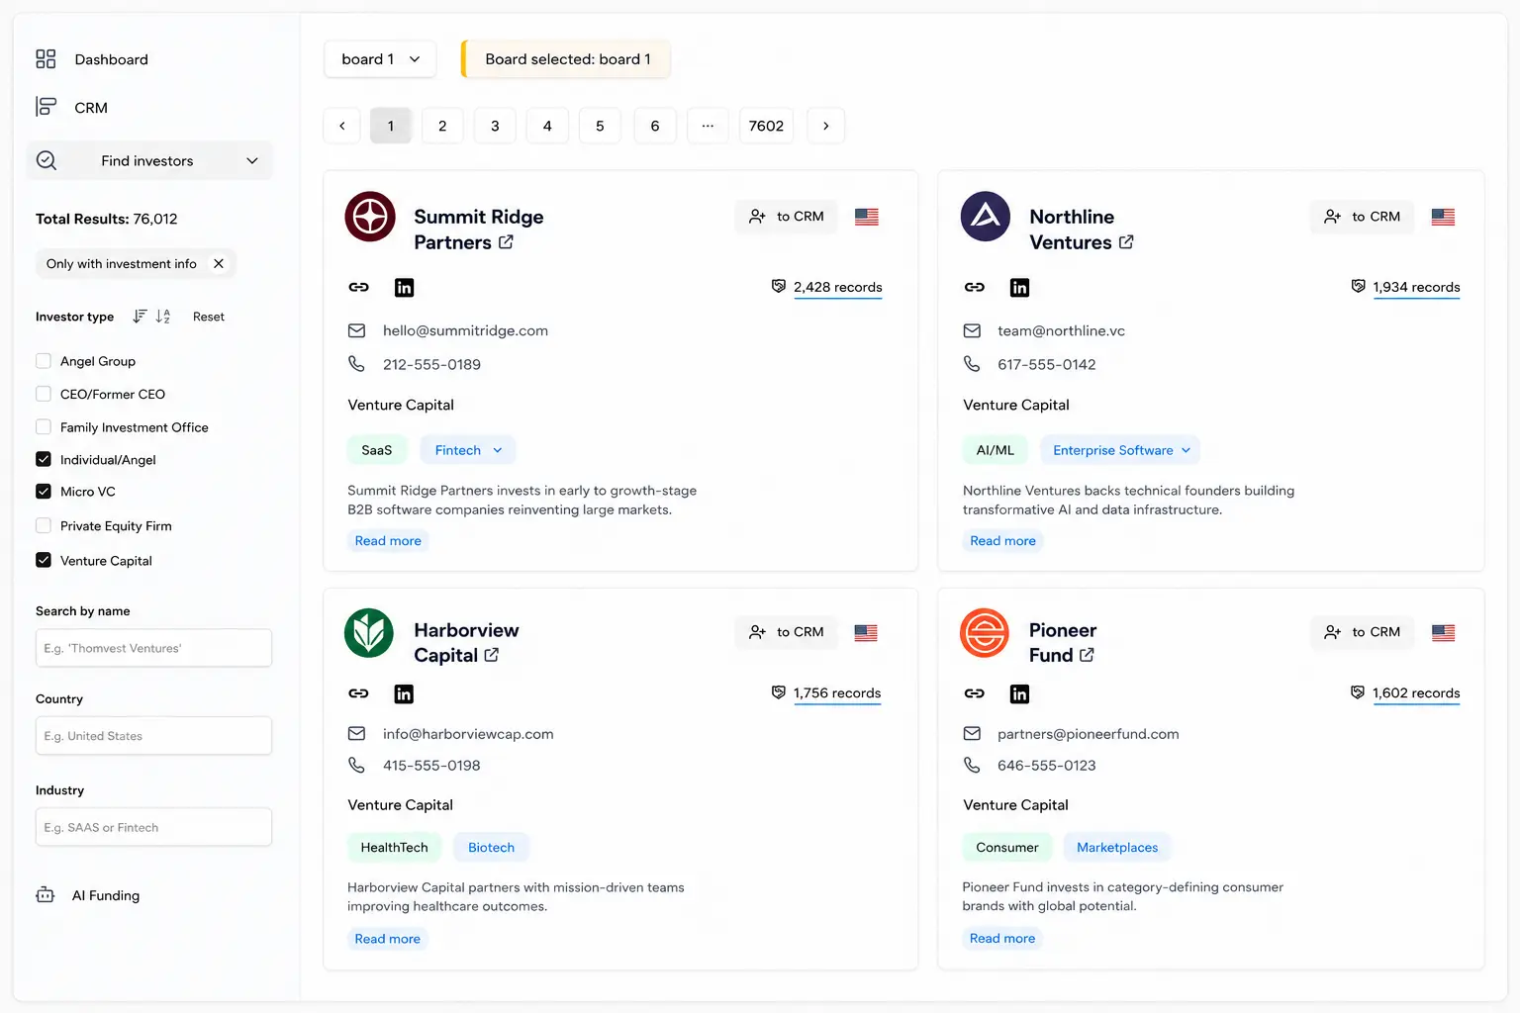This screenshot has height=1013, width=1520.
Task: Add Northline Ventures to CRM
Action: (x=1363, y=217)
